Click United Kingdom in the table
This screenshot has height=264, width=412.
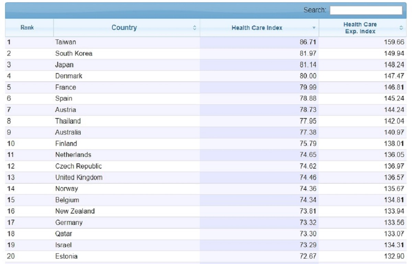point(79,177)
